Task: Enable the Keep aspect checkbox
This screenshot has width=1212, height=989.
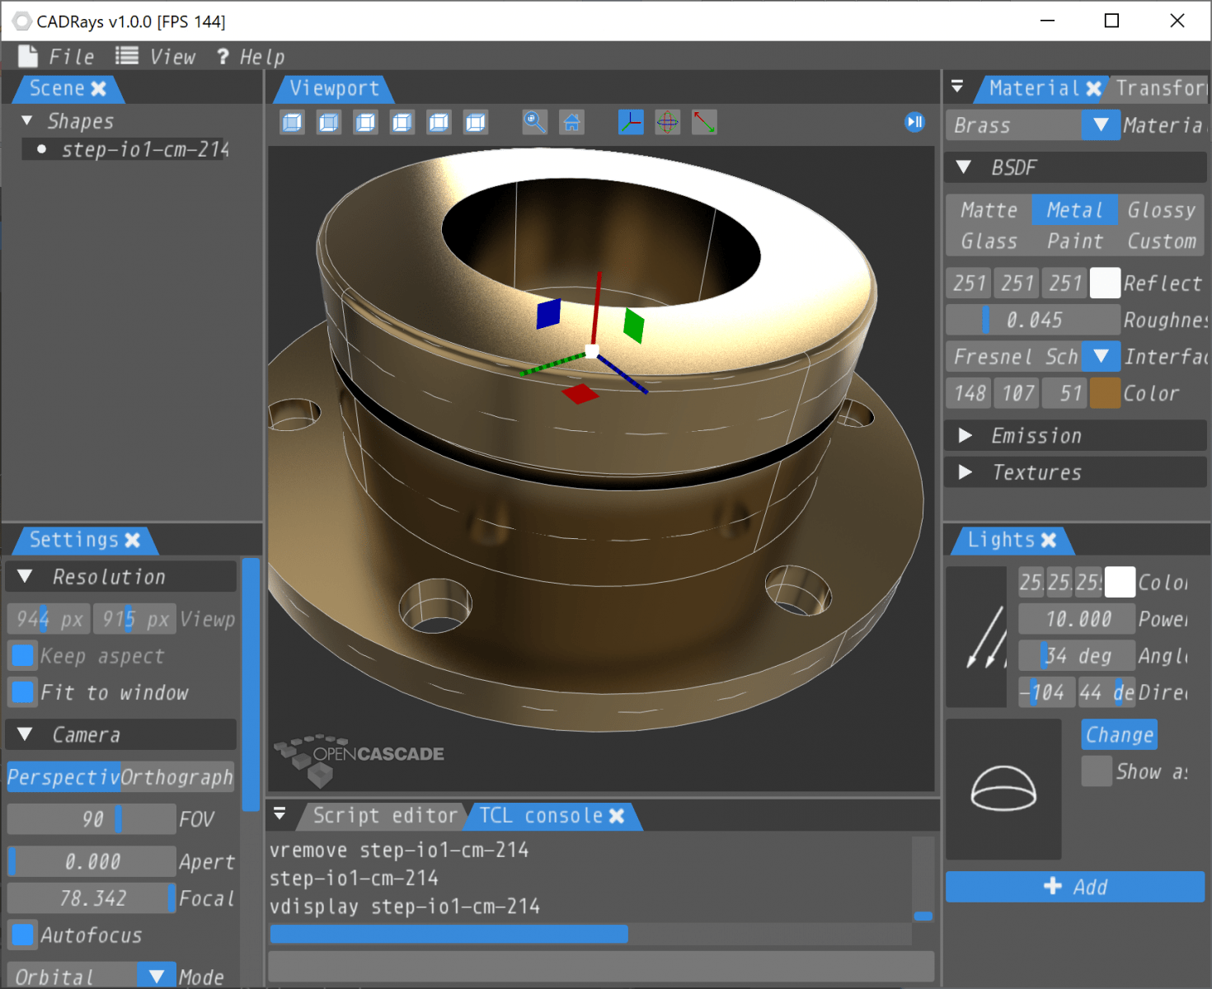Action: click(x=22, y=655)
